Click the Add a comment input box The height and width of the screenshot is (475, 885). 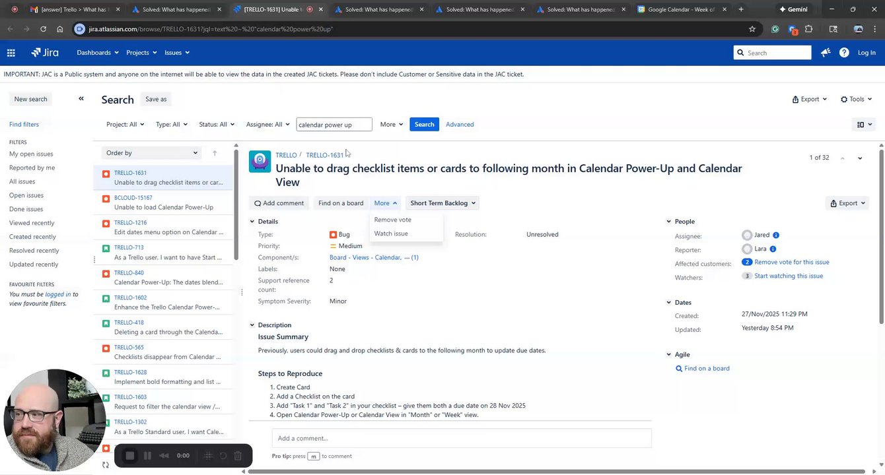pos(462,438)
